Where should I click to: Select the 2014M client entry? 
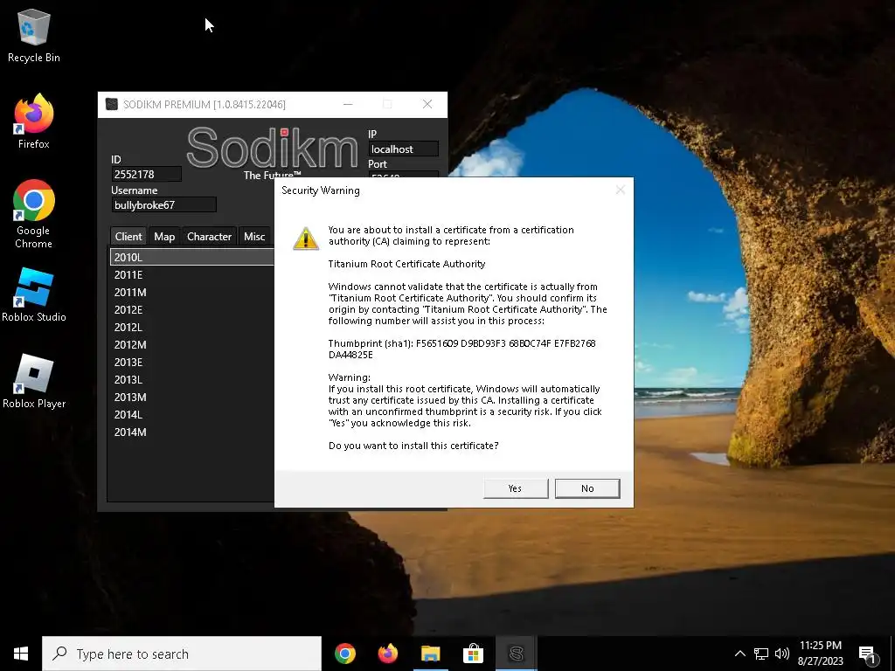point(191,432)
